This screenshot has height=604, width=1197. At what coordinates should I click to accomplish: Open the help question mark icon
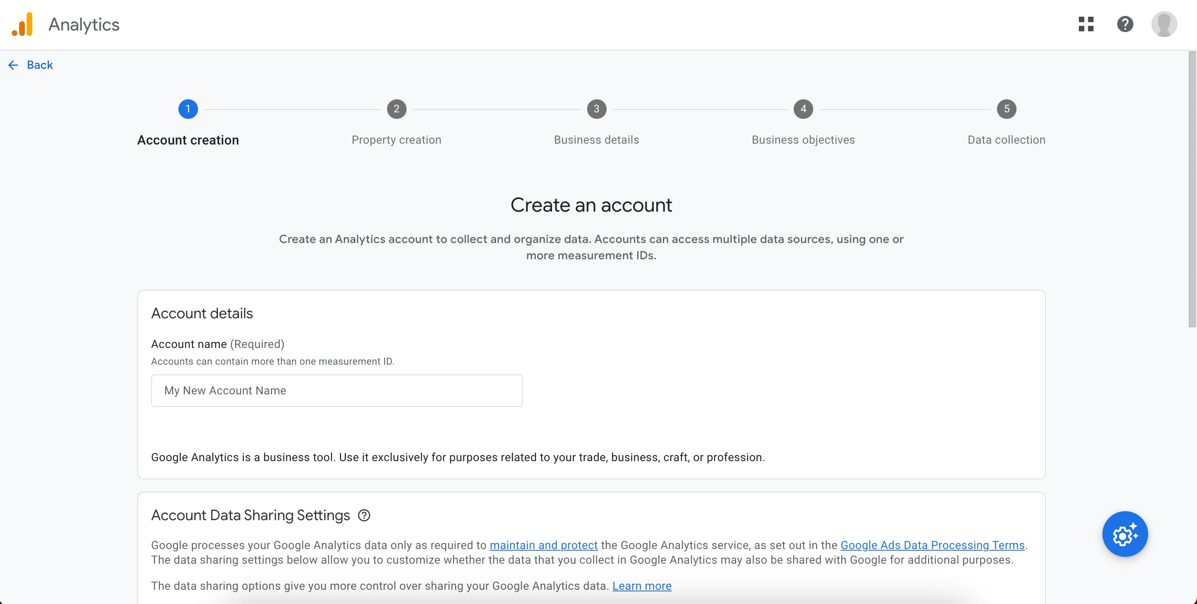[x=1125, y=24]
